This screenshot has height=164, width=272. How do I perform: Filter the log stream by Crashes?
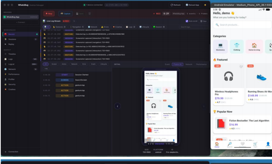pyautogui.click(x=118, y=27)
